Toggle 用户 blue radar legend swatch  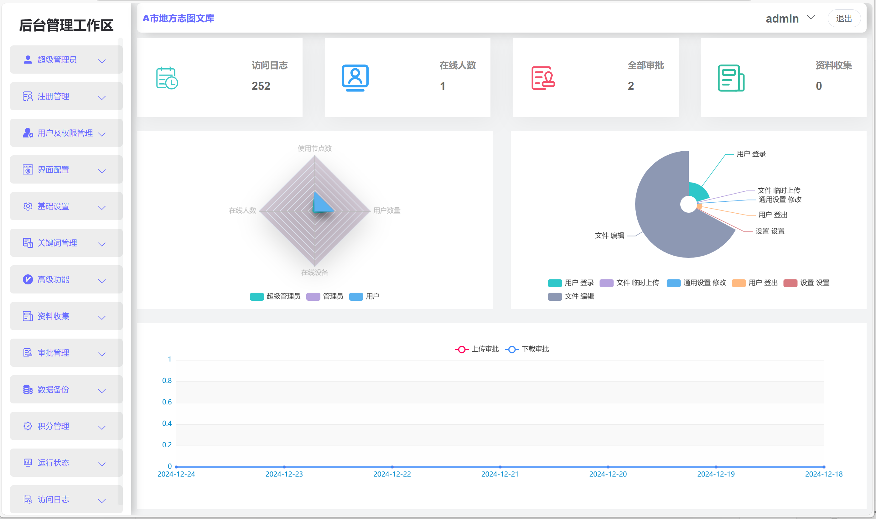pyautogui.click(x=356, y=297)
